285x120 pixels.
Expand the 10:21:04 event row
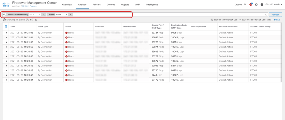[x=6, y=37]
